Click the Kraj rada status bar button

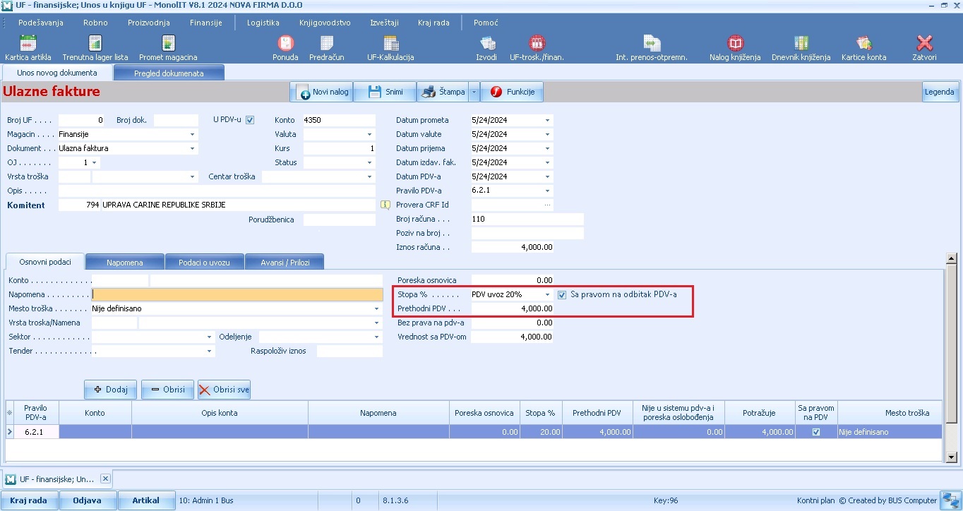pyautogui.click(x=28, y=500)
